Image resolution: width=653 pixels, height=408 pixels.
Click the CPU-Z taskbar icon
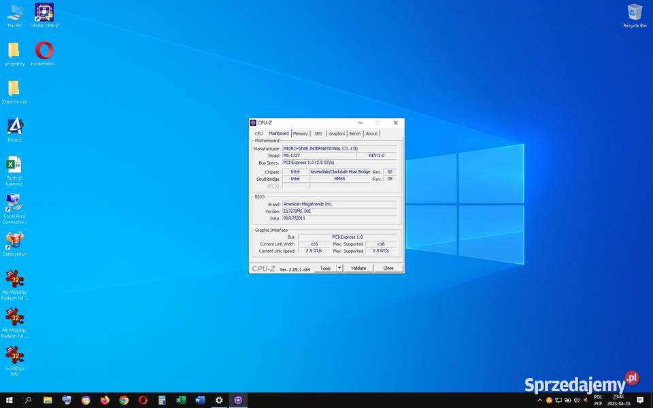tap(238, 400)
